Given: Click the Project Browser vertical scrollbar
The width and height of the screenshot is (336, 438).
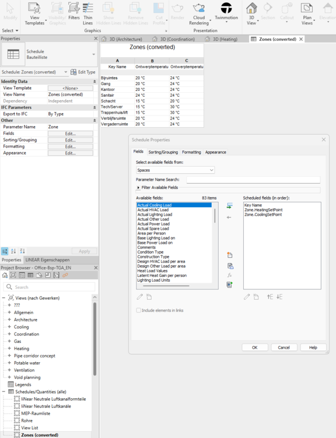Looking at the screenshot, I should [94, 338].
